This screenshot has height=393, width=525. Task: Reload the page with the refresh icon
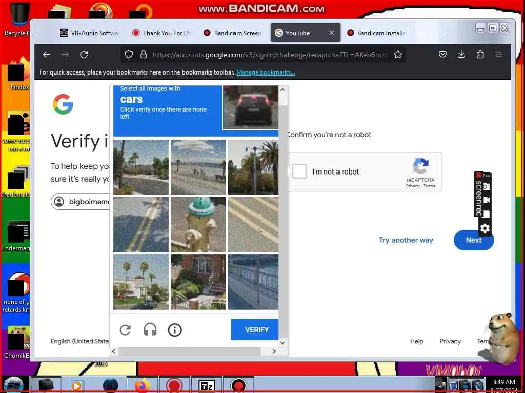(84, 54)
